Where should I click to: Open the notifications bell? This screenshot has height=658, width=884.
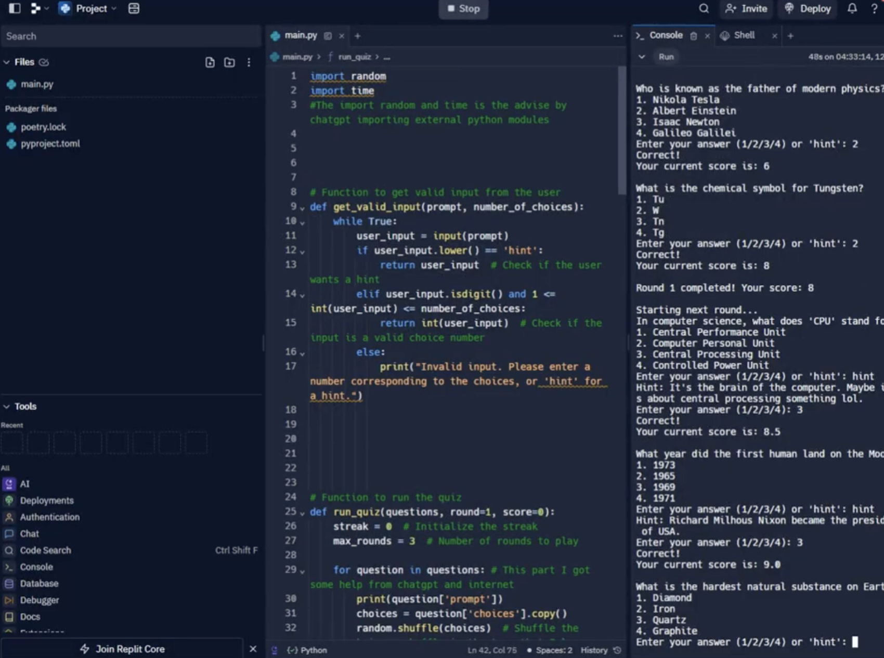click(852, 8)
